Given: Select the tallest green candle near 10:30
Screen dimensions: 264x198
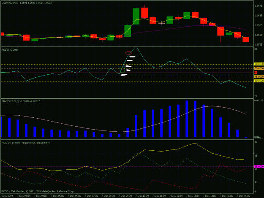Looking at the screenshot, I should tap(136, 16).
